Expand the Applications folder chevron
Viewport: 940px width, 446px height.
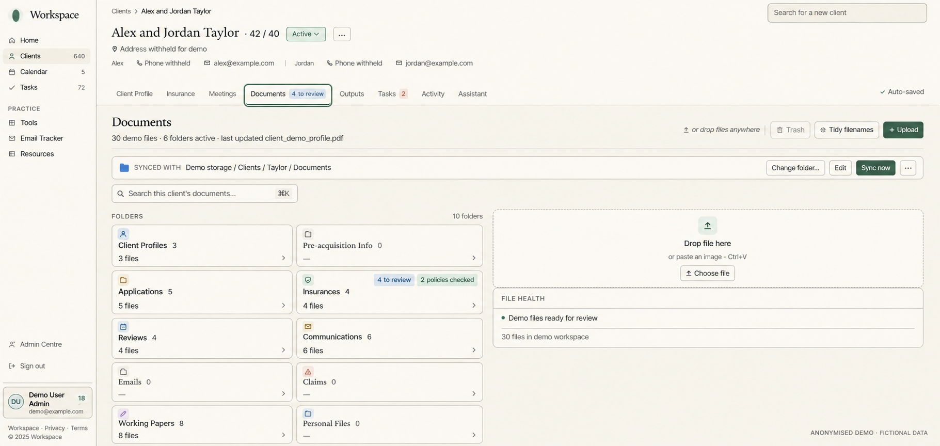[283, 306]
